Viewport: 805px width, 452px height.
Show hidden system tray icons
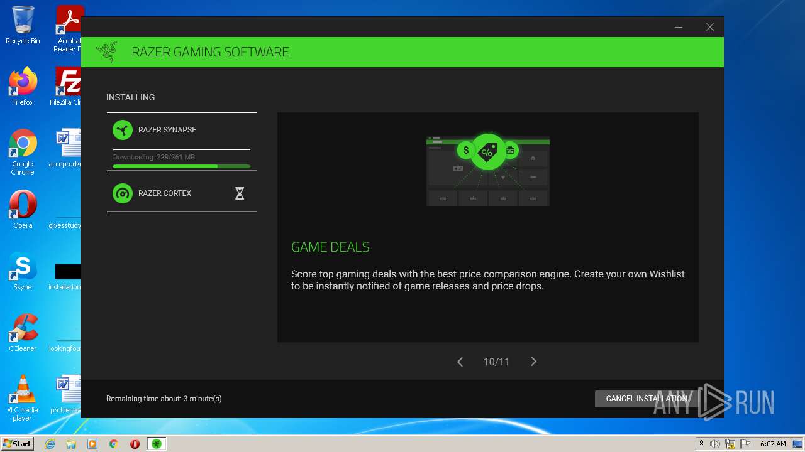701,444
